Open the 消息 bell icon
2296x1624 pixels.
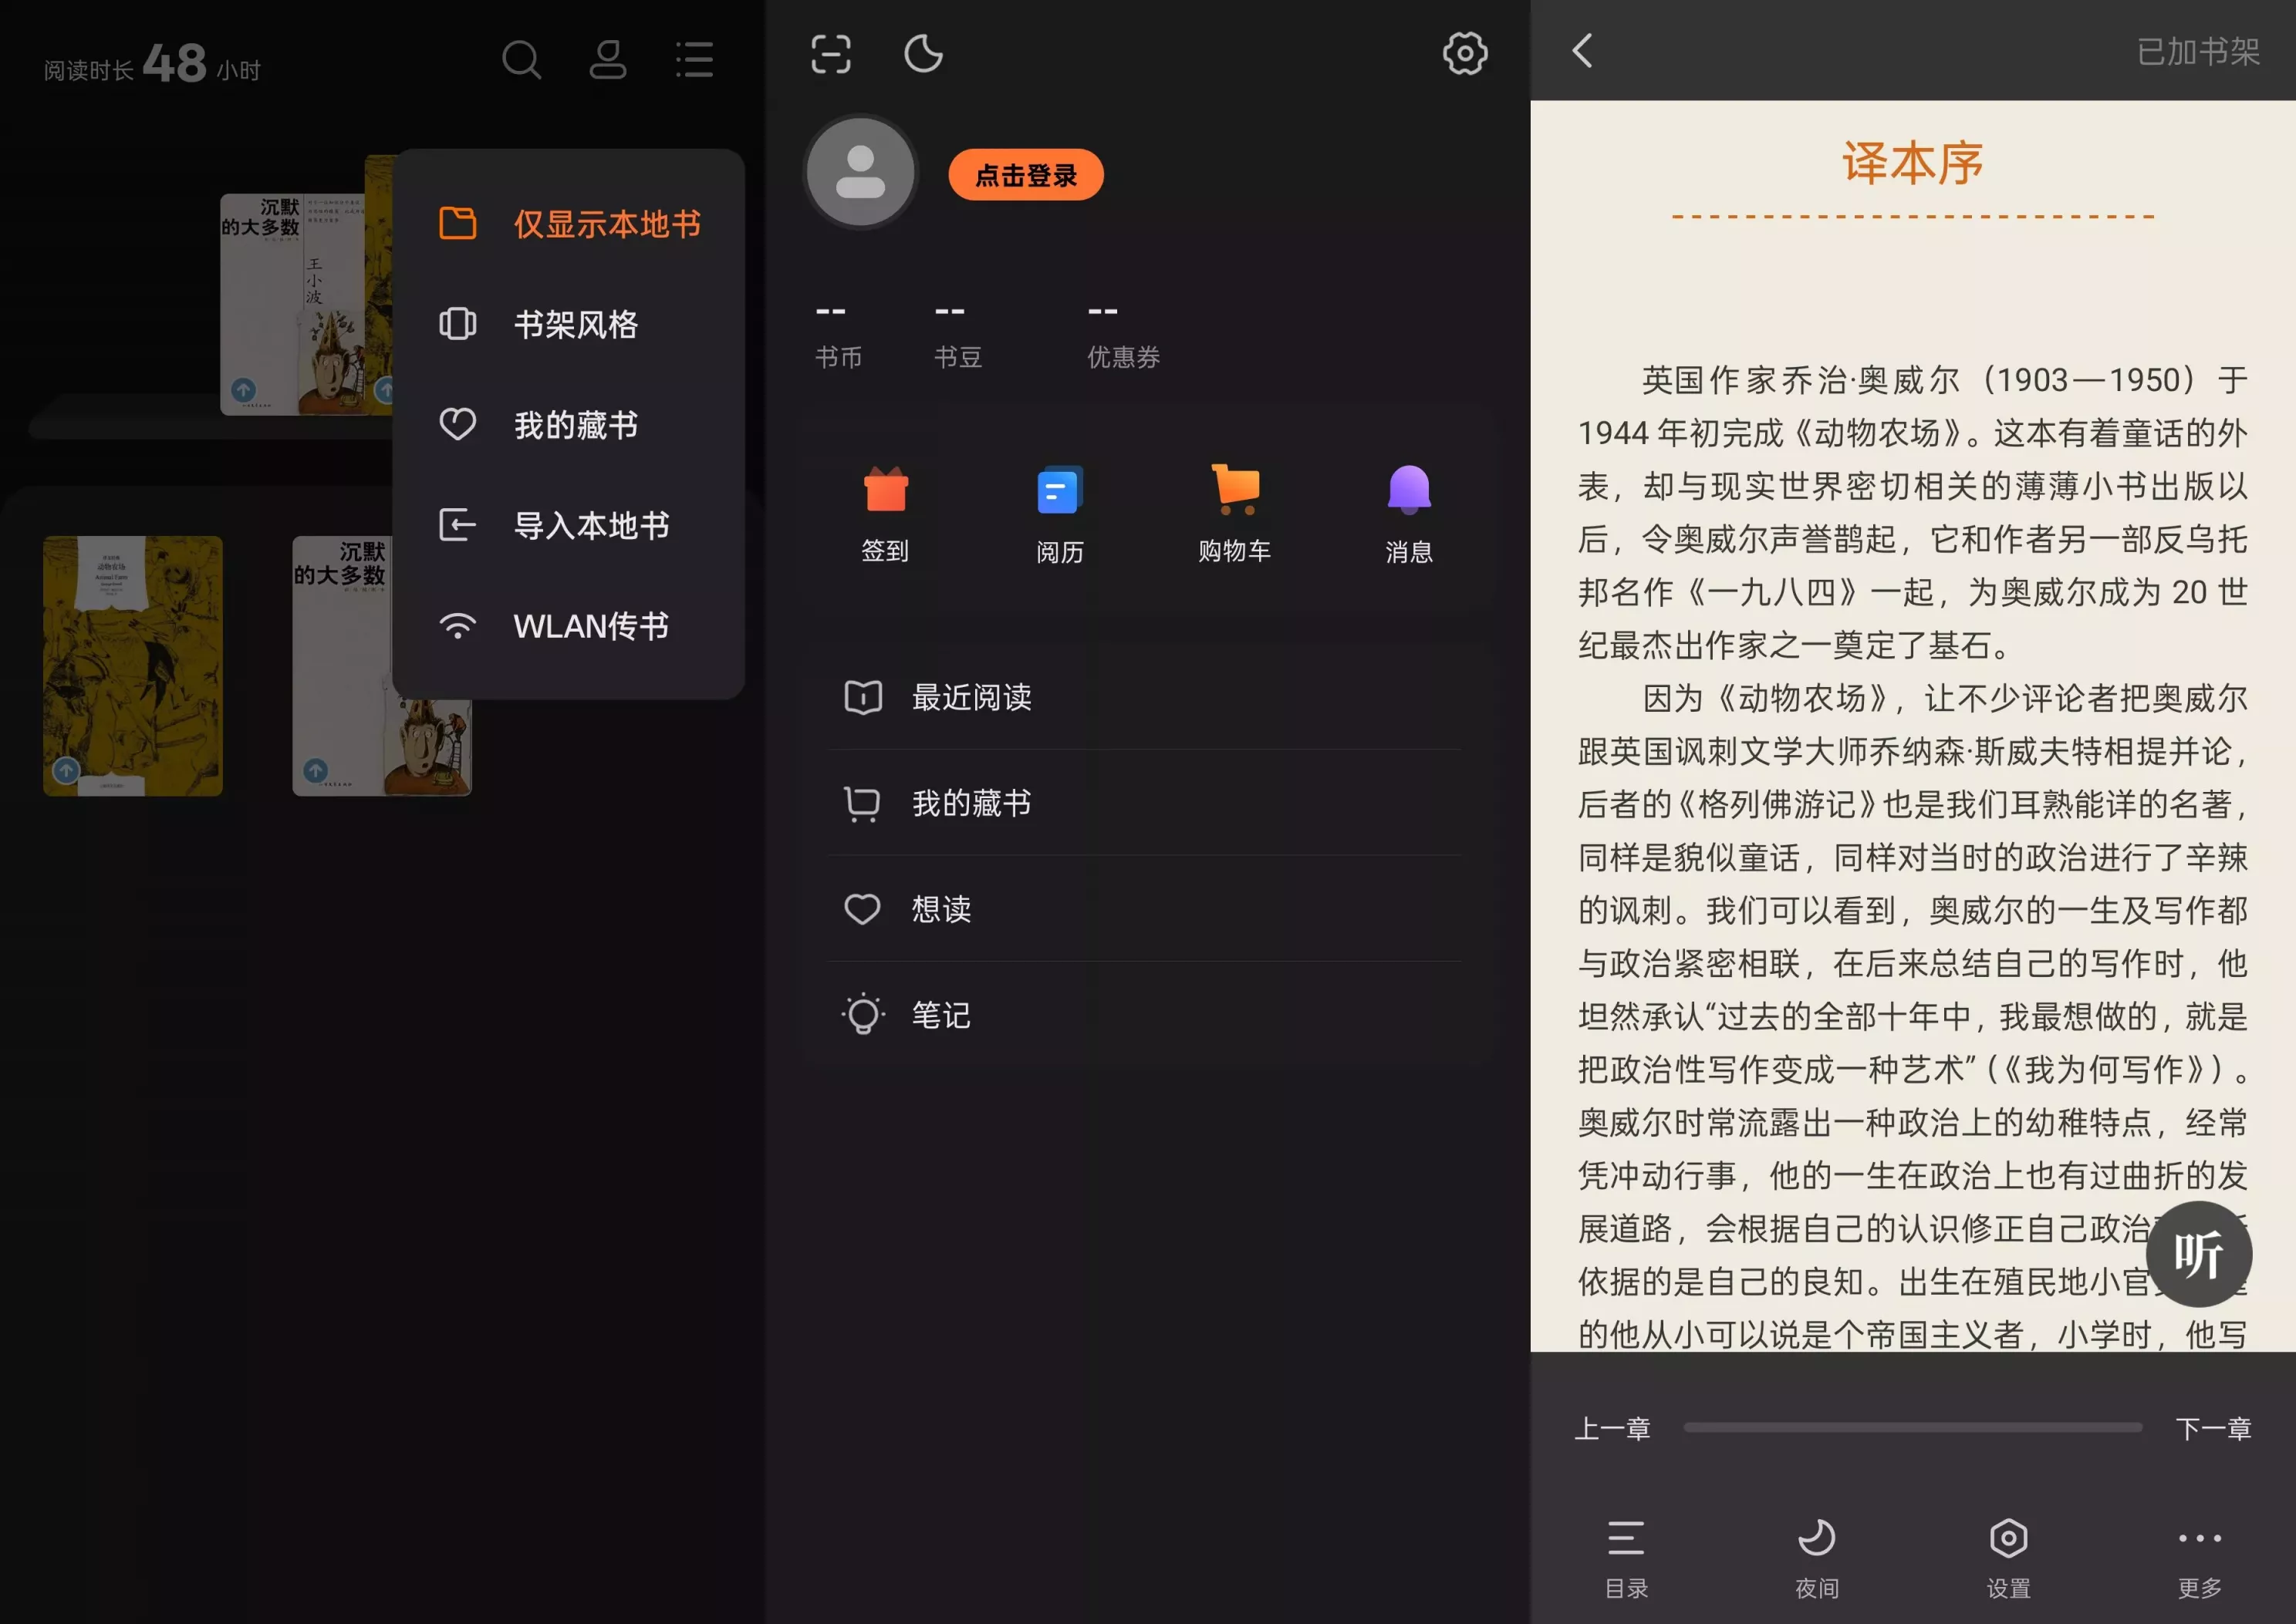point(1409,491)
